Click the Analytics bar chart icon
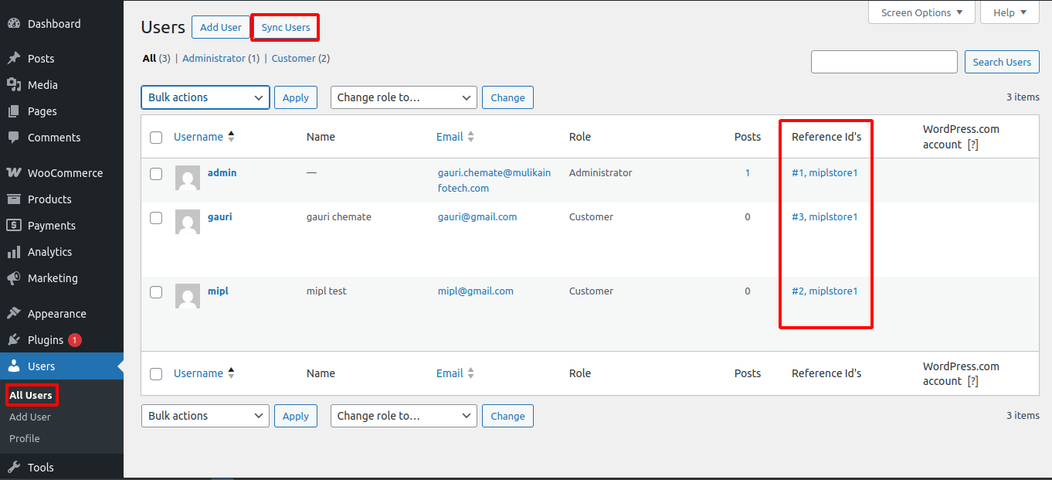The width and height of the screenshot is (1052, 480). [x=13, y=252]
